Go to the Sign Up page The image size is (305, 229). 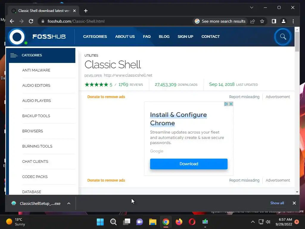click(185, 37)
